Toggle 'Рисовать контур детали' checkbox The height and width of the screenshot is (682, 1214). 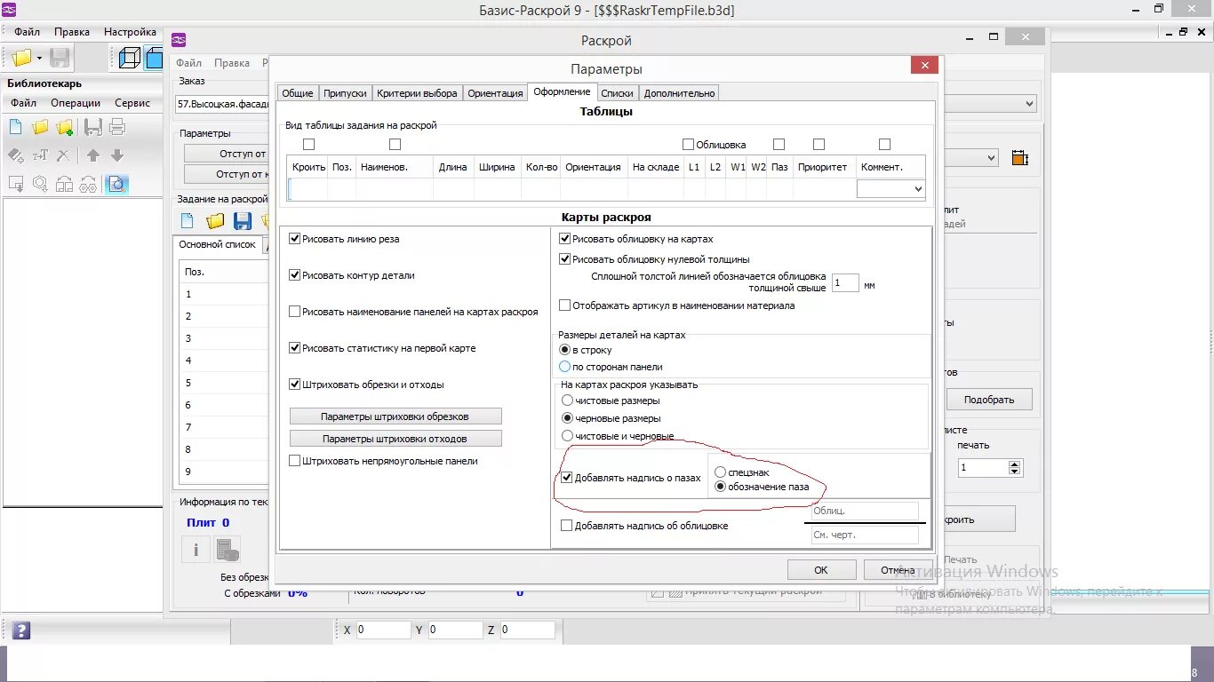(x=295, y=275)
